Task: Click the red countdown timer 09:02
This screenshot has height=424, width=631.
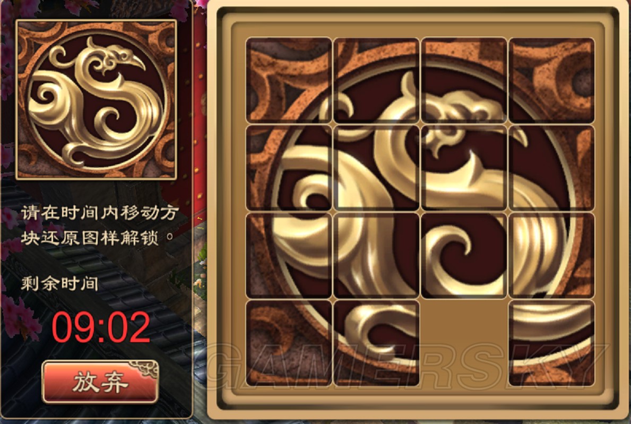Action: 101,328
